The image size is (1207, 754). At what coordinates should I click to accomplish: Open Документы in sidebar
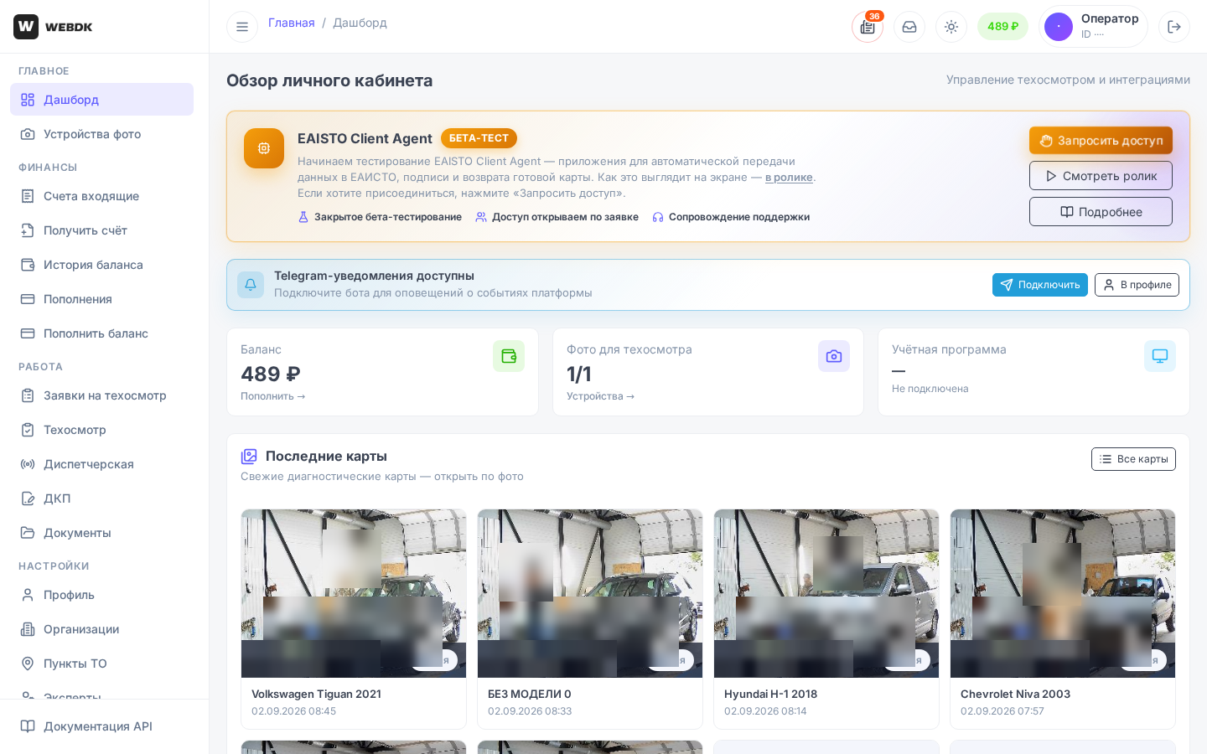click(x=101, y=533)
